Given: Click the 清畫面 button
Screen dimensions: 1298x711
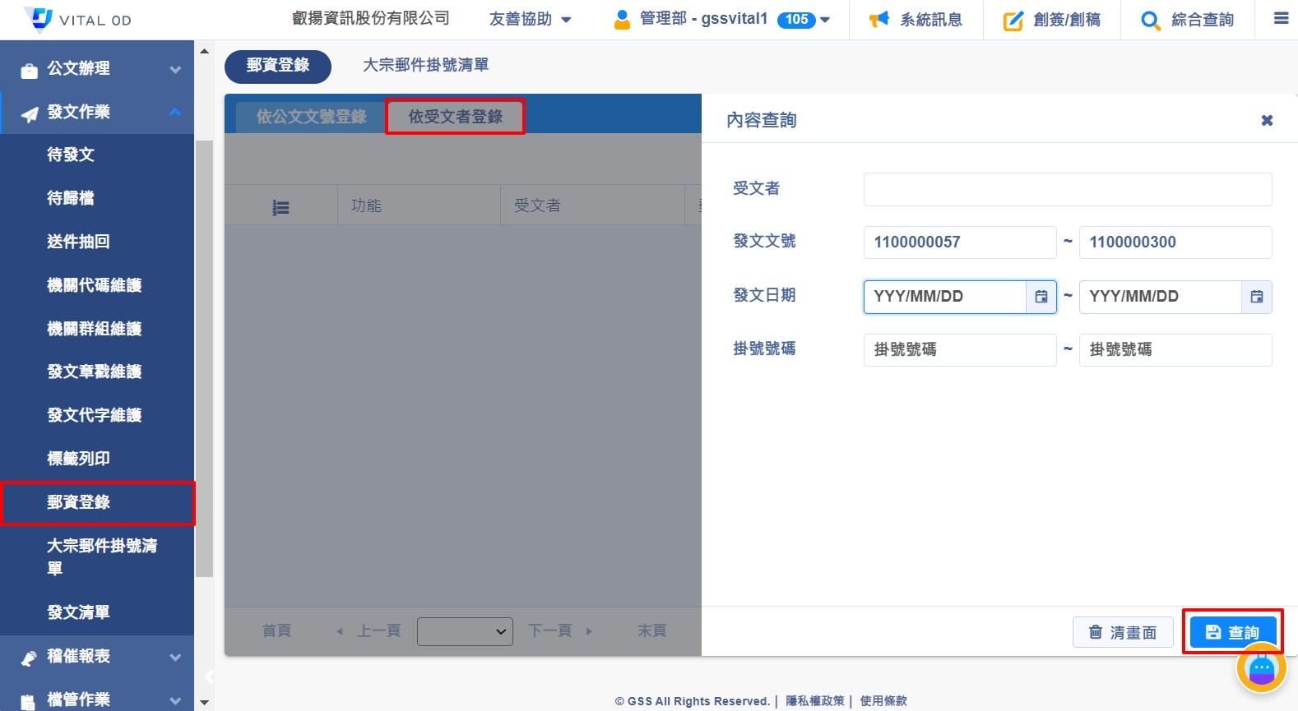Looking at the screenshot, I should click(x=1123, y=632).
